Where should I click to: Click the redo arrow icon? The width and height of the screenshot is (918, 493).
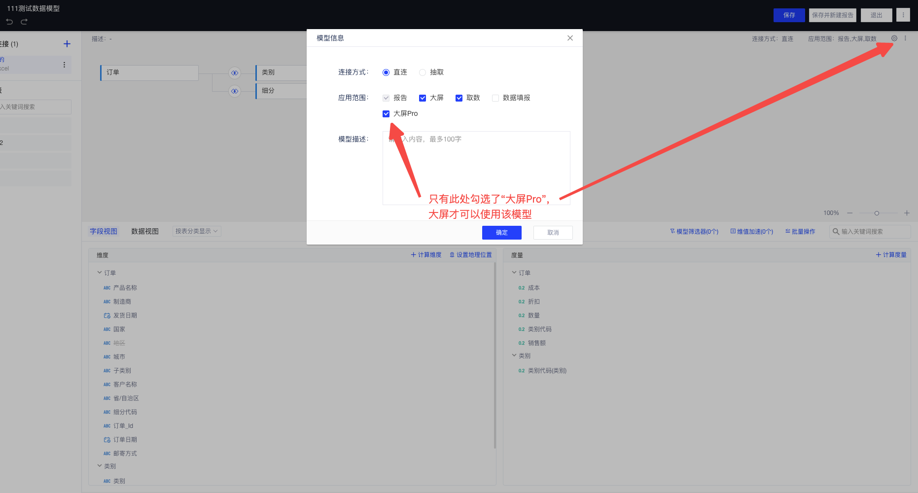point(24,22)
